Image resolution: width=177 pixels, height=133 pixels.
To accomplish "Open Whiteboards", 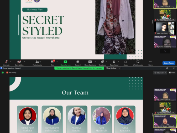I will tap(138, 63).
